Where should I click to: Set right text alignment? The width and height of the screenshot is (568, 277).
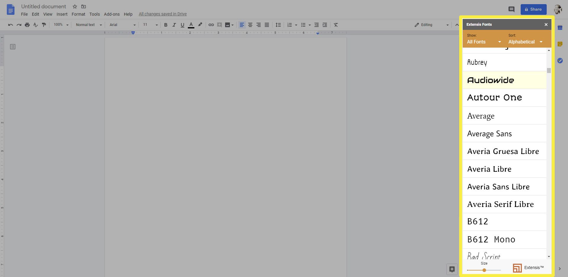pyautogui.click(x=259, y=25)
